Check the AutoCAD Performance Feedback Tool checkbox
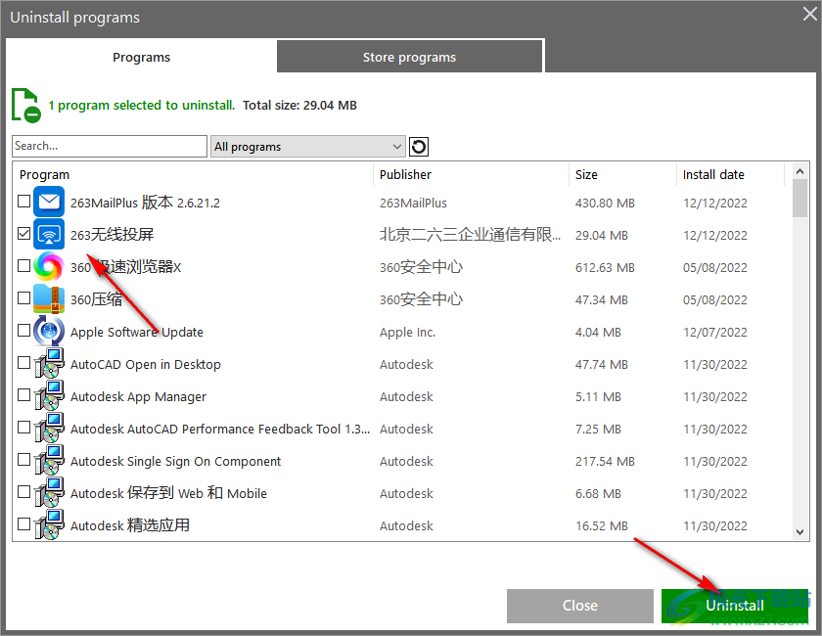 coord(23,428)
